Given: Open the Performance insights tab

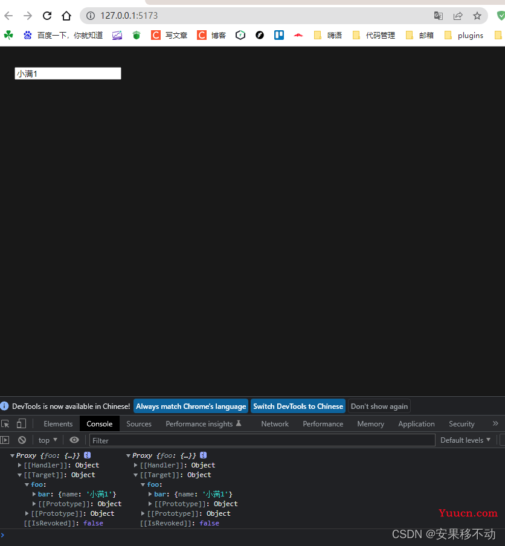Looking at the screenshot, I should 204,424.
